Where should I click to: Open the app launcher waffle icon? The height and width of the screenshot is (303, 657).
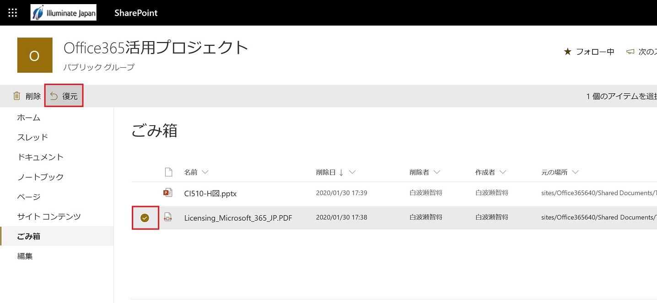click(12, 13)
